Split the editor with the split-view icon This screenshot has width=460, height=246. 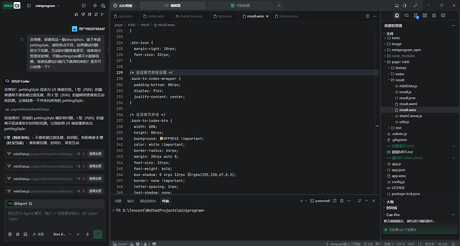367,16
